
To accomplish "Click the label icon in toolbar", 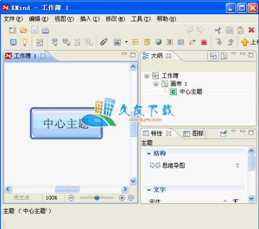I will pyautogui.click(x=135, y=42).
